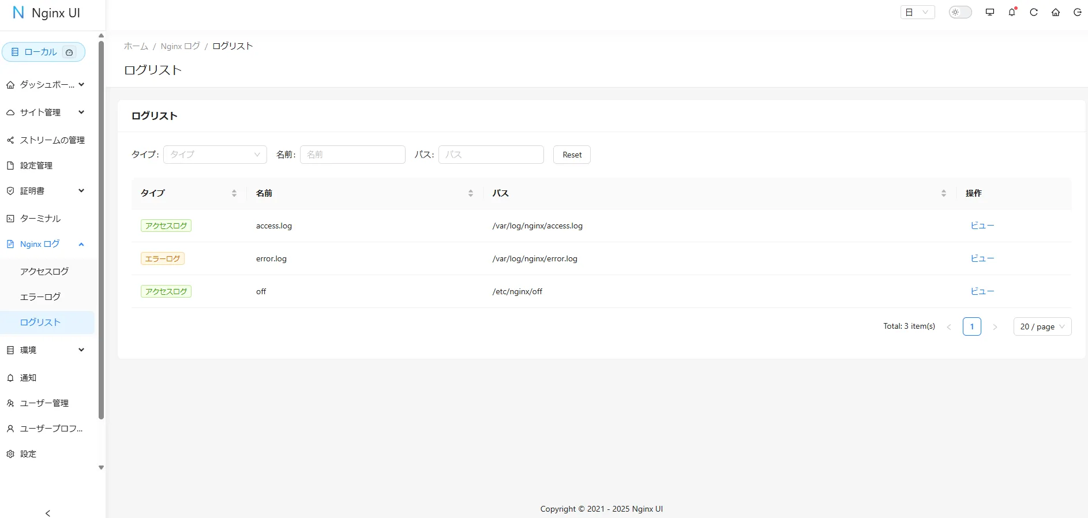This screenshot has height=518, width=1088.
Task: Select ログリスト submenu item
Action: click(47, 322)
